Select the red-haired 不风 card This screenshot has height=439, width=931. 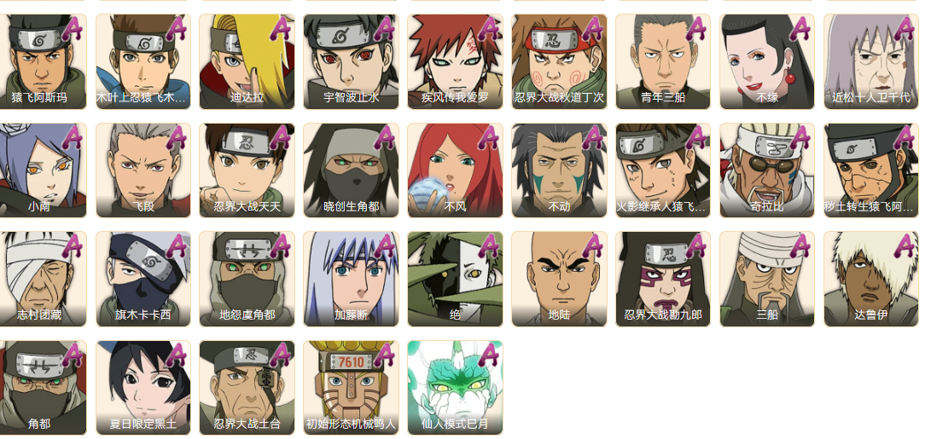(455, 170)
